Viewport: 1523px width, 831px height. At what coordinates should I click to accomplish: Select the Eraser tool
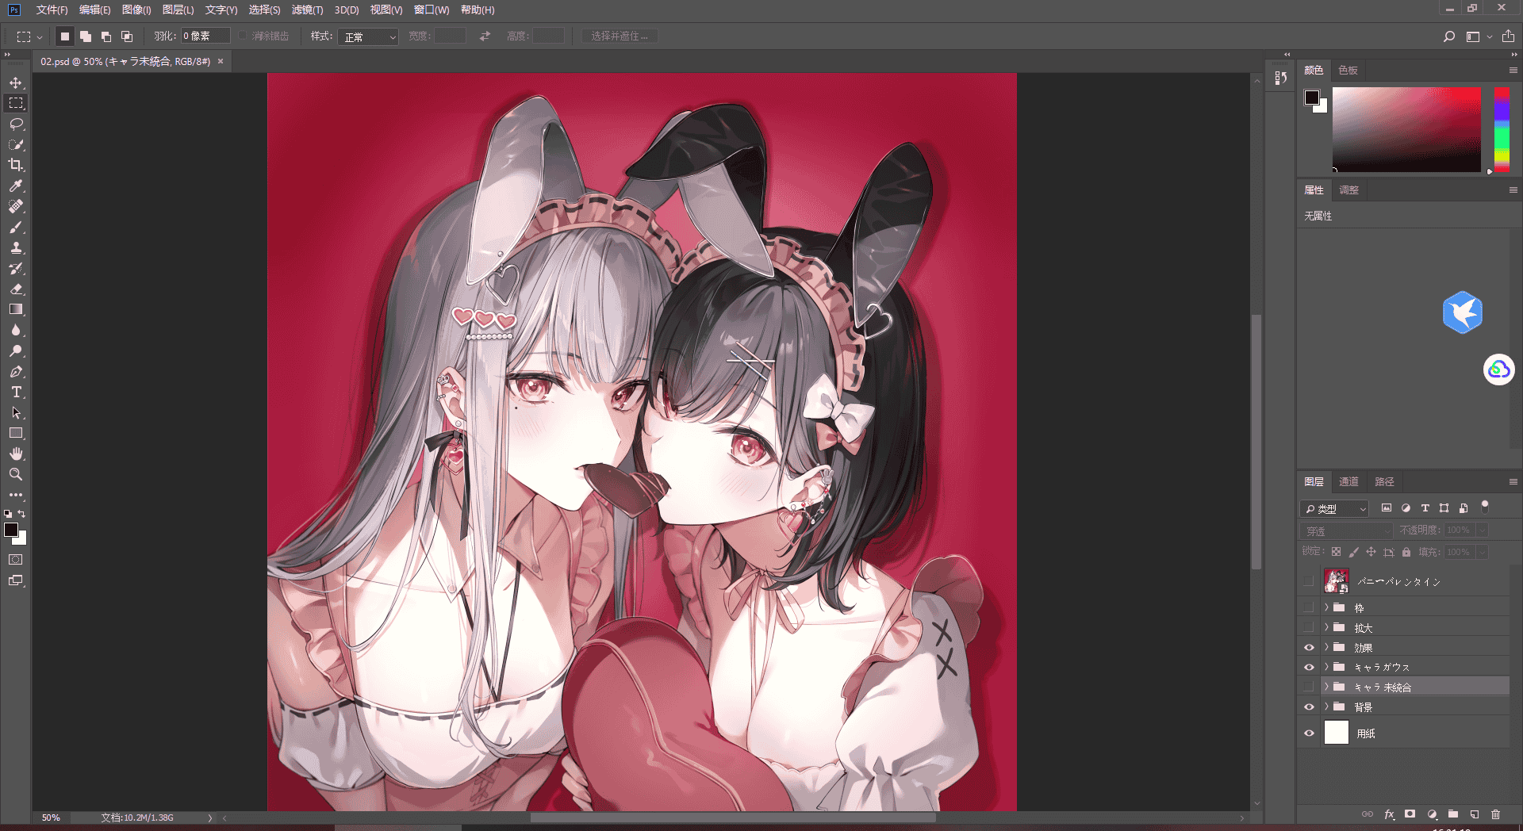[16, 289]
